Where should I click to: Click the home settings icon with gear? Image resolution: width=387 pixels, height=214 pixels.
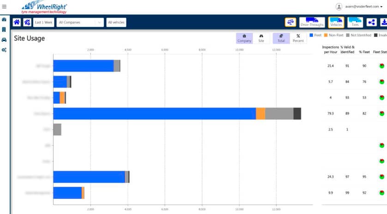[x=27, y=22]
